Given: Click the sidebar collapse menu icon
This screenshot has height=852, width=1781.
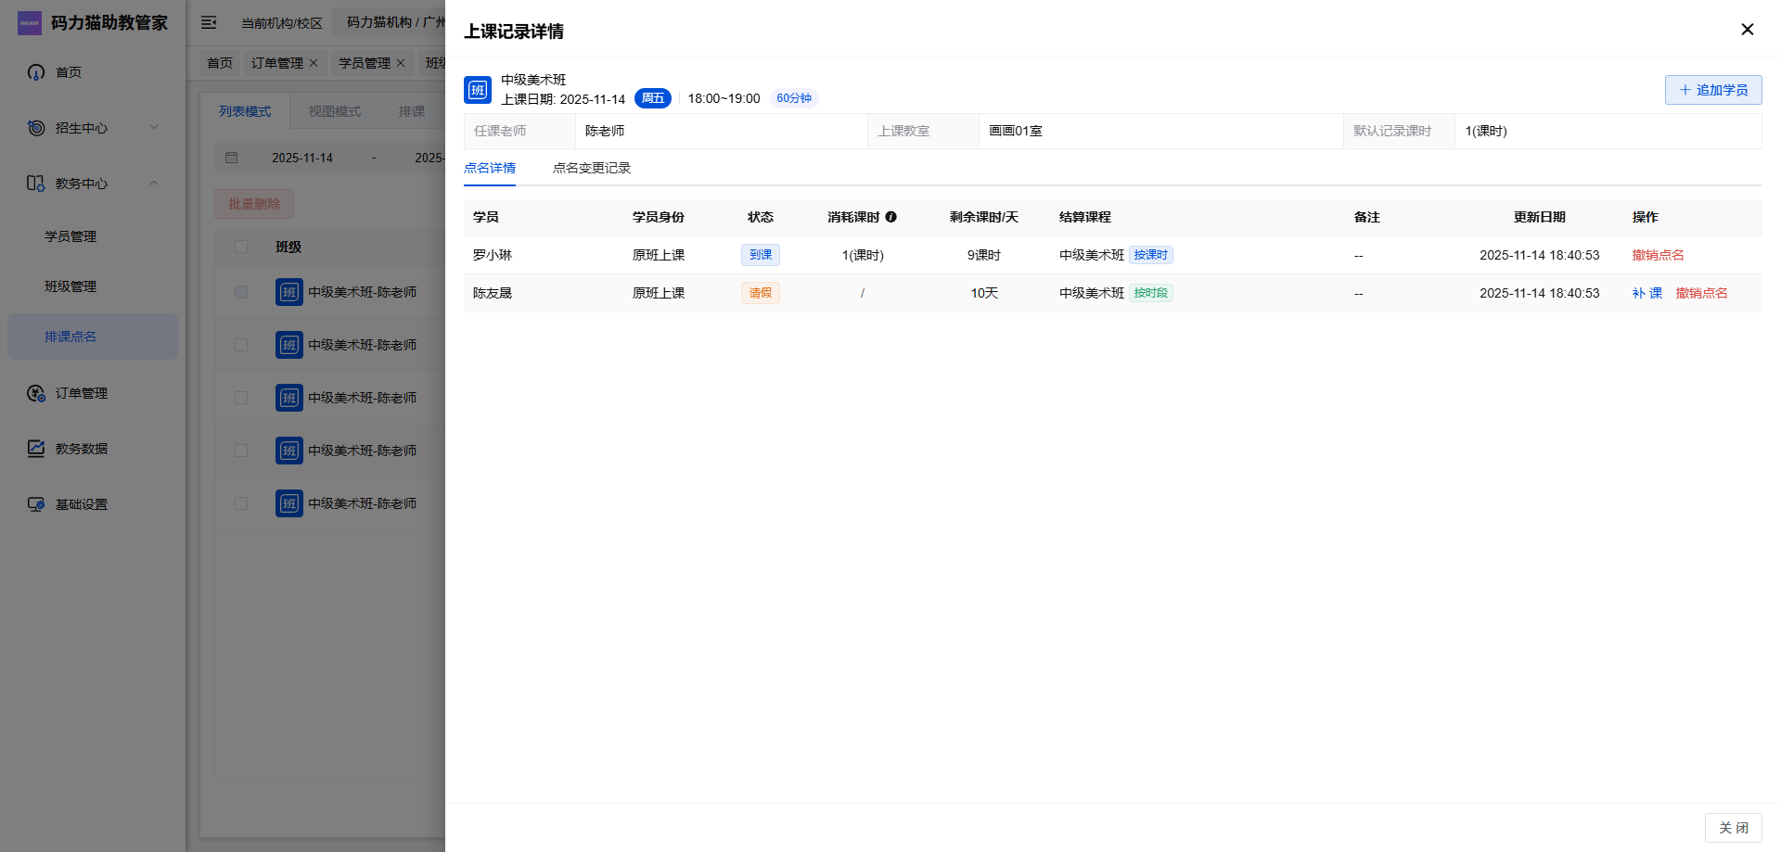Looking at the screenshot, I should click(x=209, y=22).
